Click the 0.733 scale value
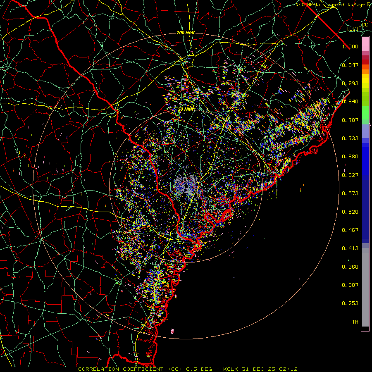Viewport: 372px width, 372px height. pyautogui.click(x=350, y=138)
